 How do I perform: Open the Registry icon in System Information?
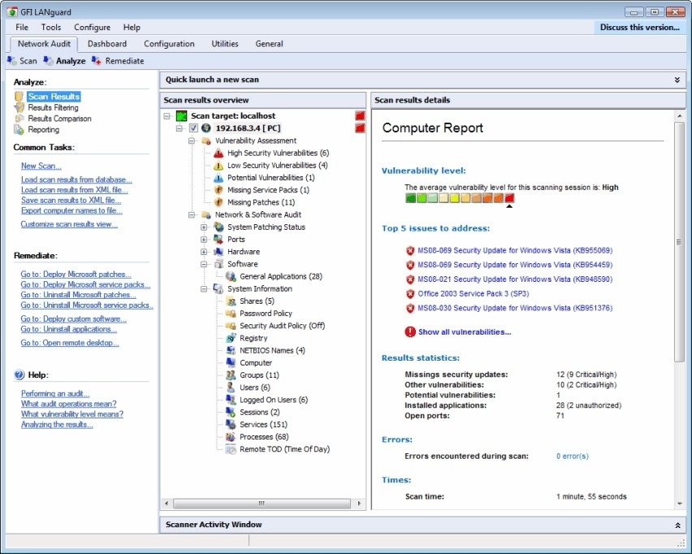click(x=231, y=338)
